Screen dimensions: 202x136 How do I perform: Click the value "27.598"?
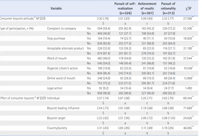(188, 18)
